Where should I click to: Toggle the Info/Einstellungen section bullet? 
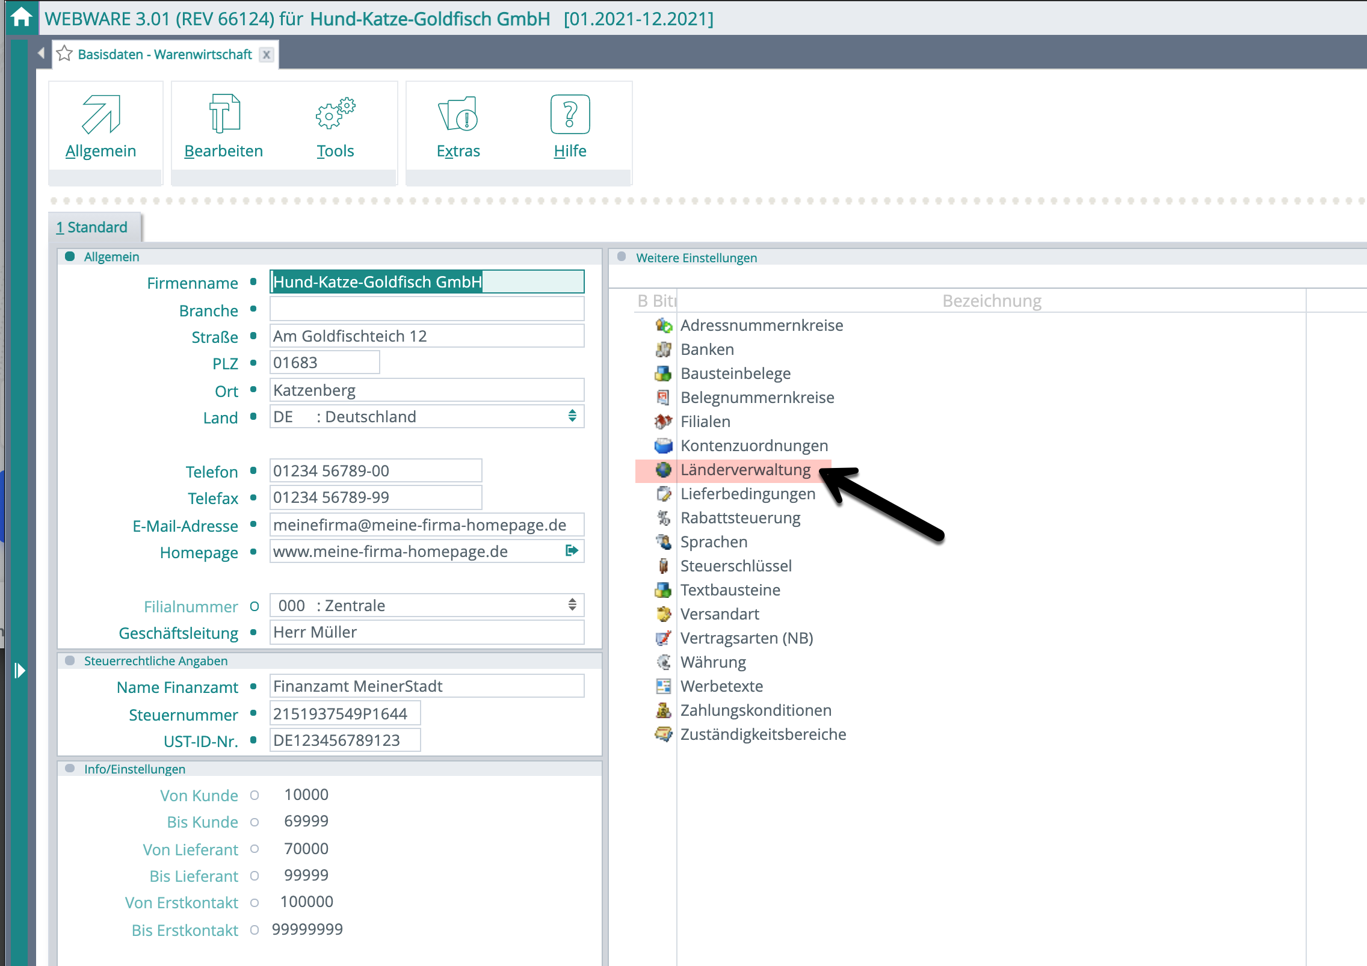click(70, 769)
